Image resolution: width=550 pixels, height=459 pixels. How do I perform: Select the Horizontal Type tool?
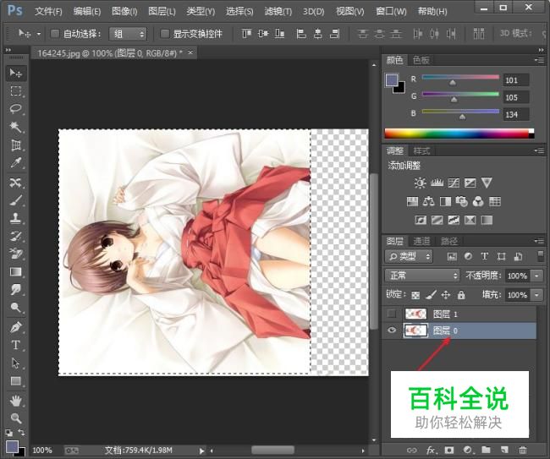[16, 345]
